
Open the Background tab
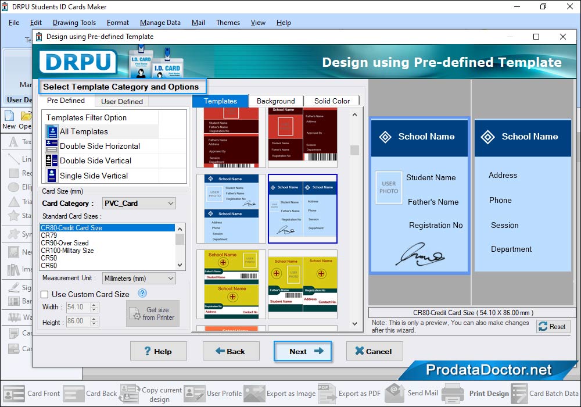275,101
